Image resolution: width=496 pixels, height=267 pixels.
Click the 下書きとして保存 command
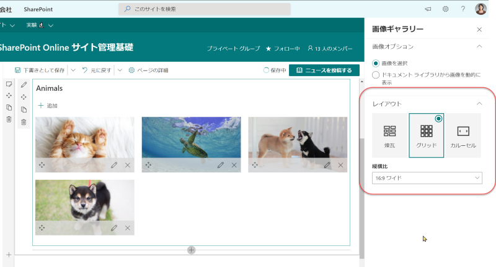tap(40, 70)
